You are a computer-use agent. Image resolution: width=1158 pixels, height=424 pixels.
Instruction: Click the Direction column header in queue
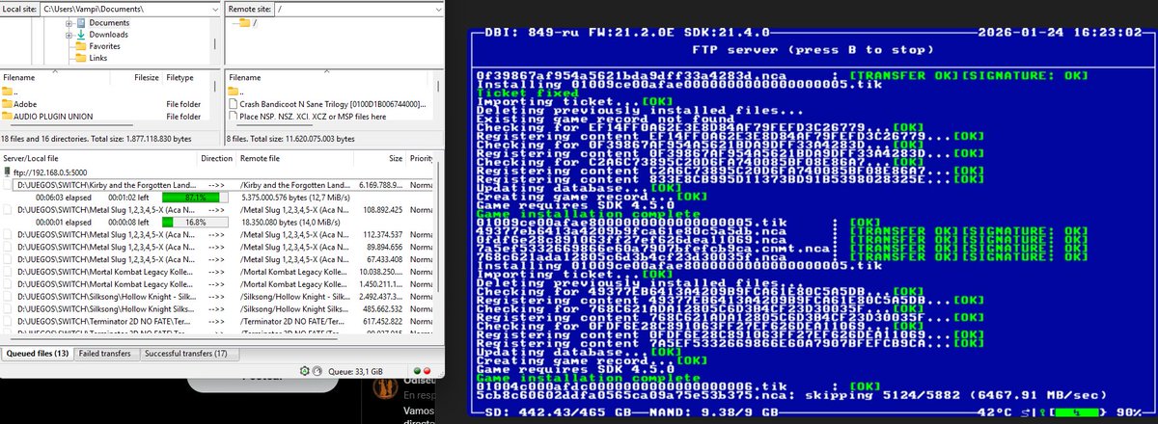click(216, 158)
